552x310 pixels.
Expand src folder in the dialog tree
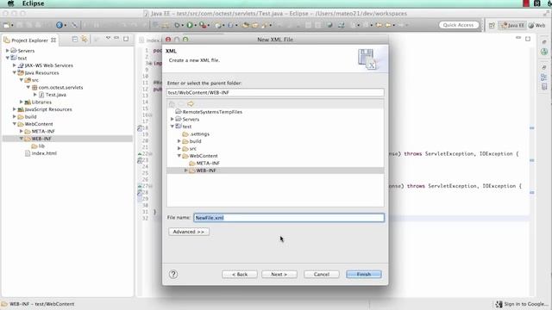[x=179, y=148]
